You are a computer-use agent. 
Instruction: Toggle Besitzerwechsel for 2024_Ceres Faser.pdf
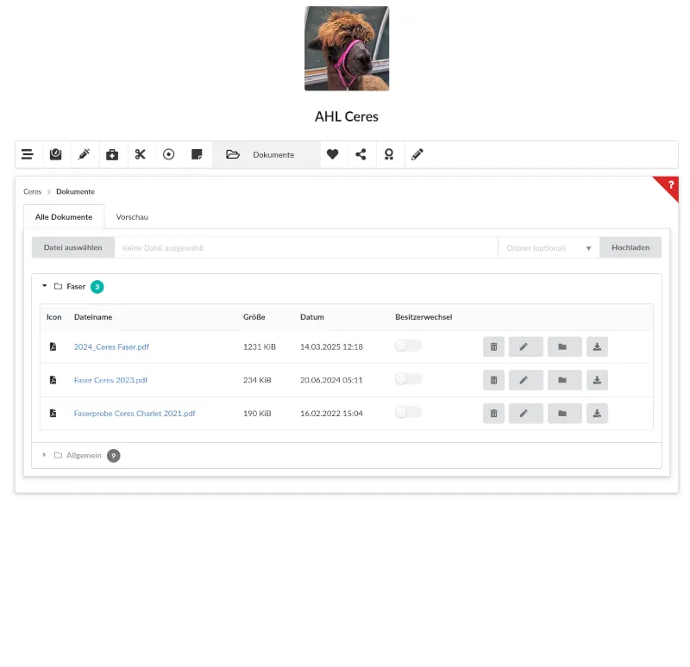pos(408,346)
